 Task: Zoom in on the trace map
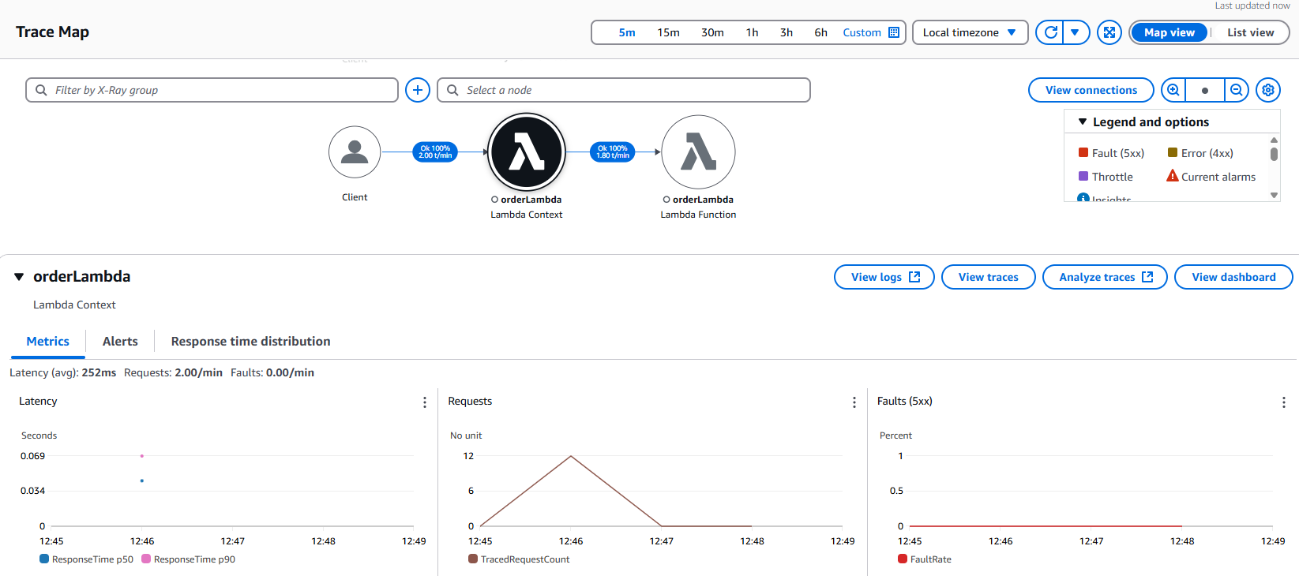(1173, 90)
